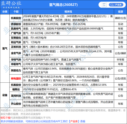Viewport: 127px width, 124px height.
Task: Click stock name 中船特气
Action: click(x=16, y=64)
